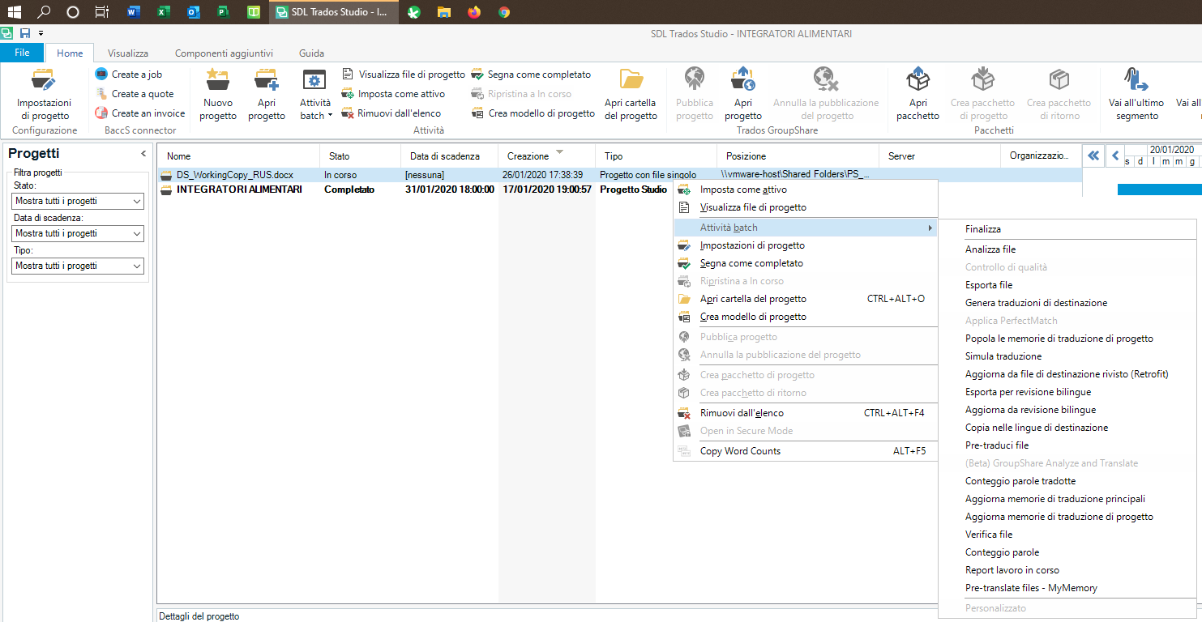Select Analizza file in batch submenu

point(1067,249)
